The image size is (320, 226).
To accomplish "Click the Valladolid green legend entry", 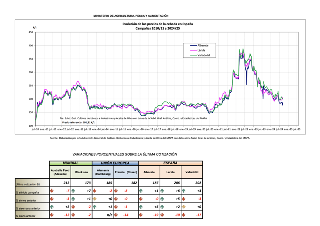I will tap(199, 55).
